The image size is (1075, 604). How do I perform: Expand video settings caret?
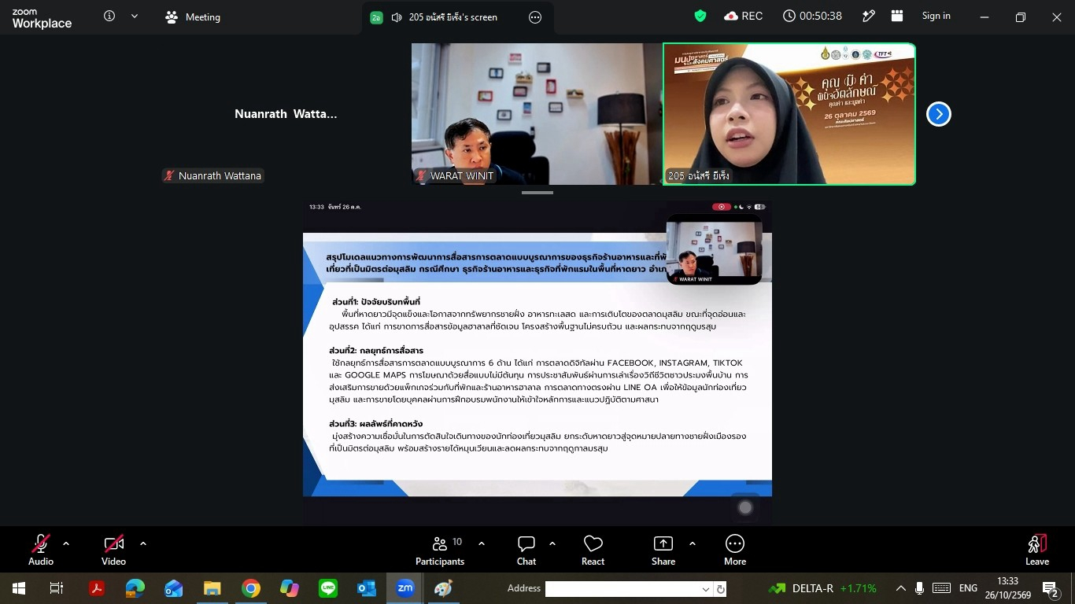(143, 543)
